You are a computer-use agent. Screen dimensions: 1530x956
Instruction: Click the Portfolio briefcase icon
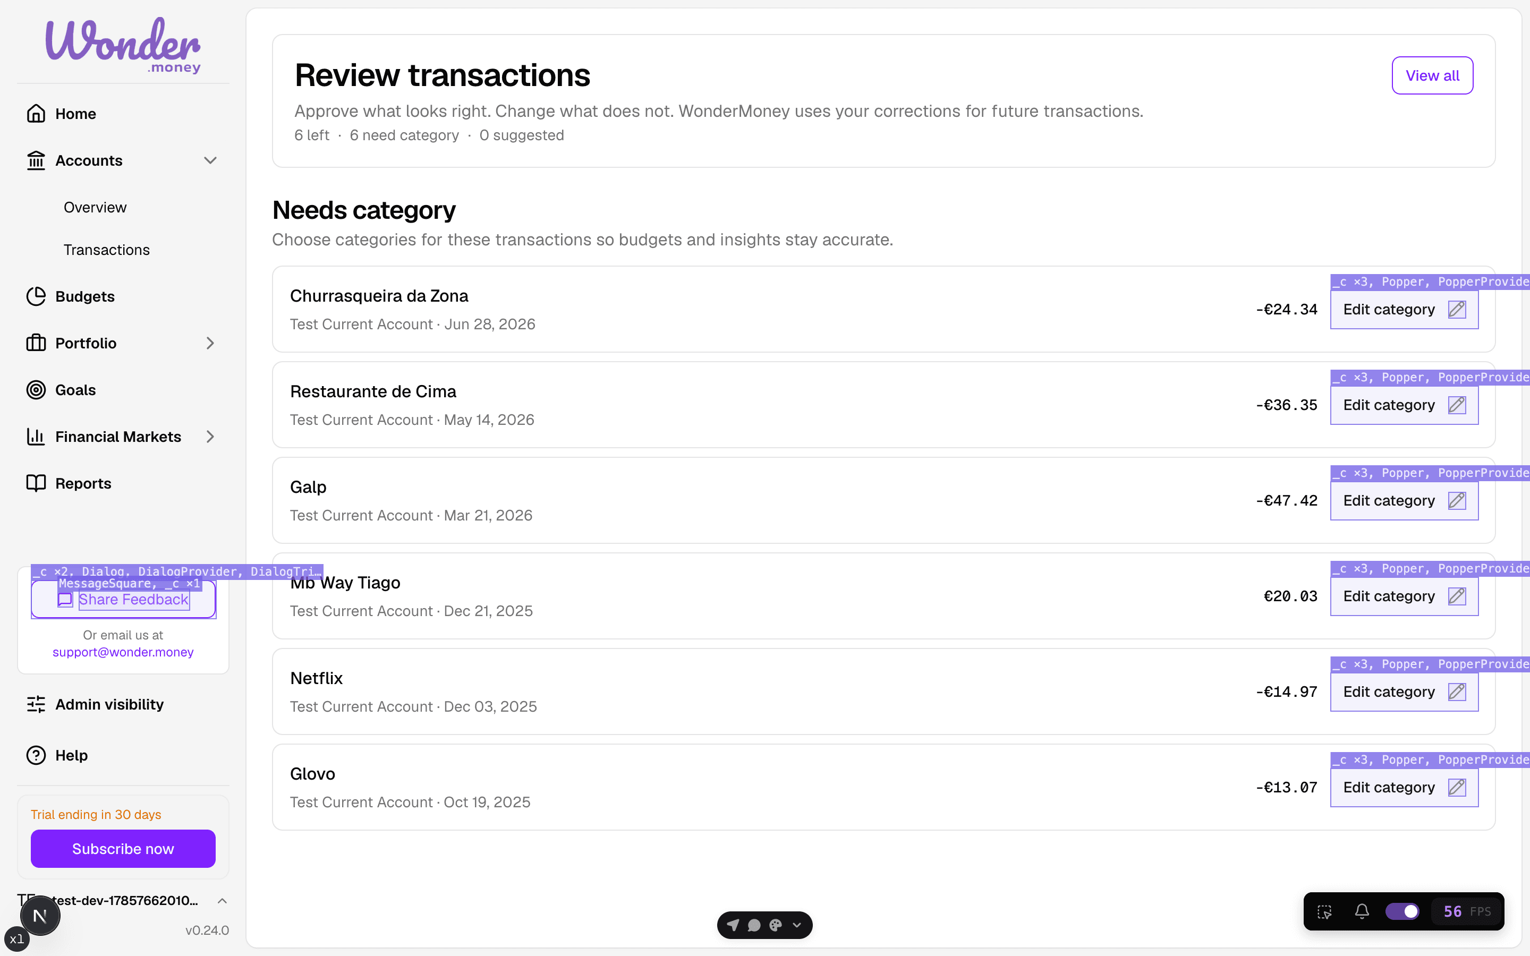point(36,343)
